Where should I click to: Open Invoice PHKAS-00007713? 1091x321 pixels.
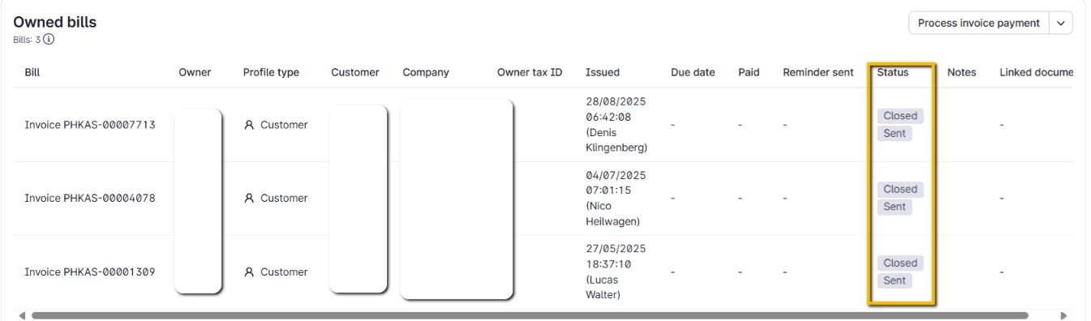[x=90, y=125]
